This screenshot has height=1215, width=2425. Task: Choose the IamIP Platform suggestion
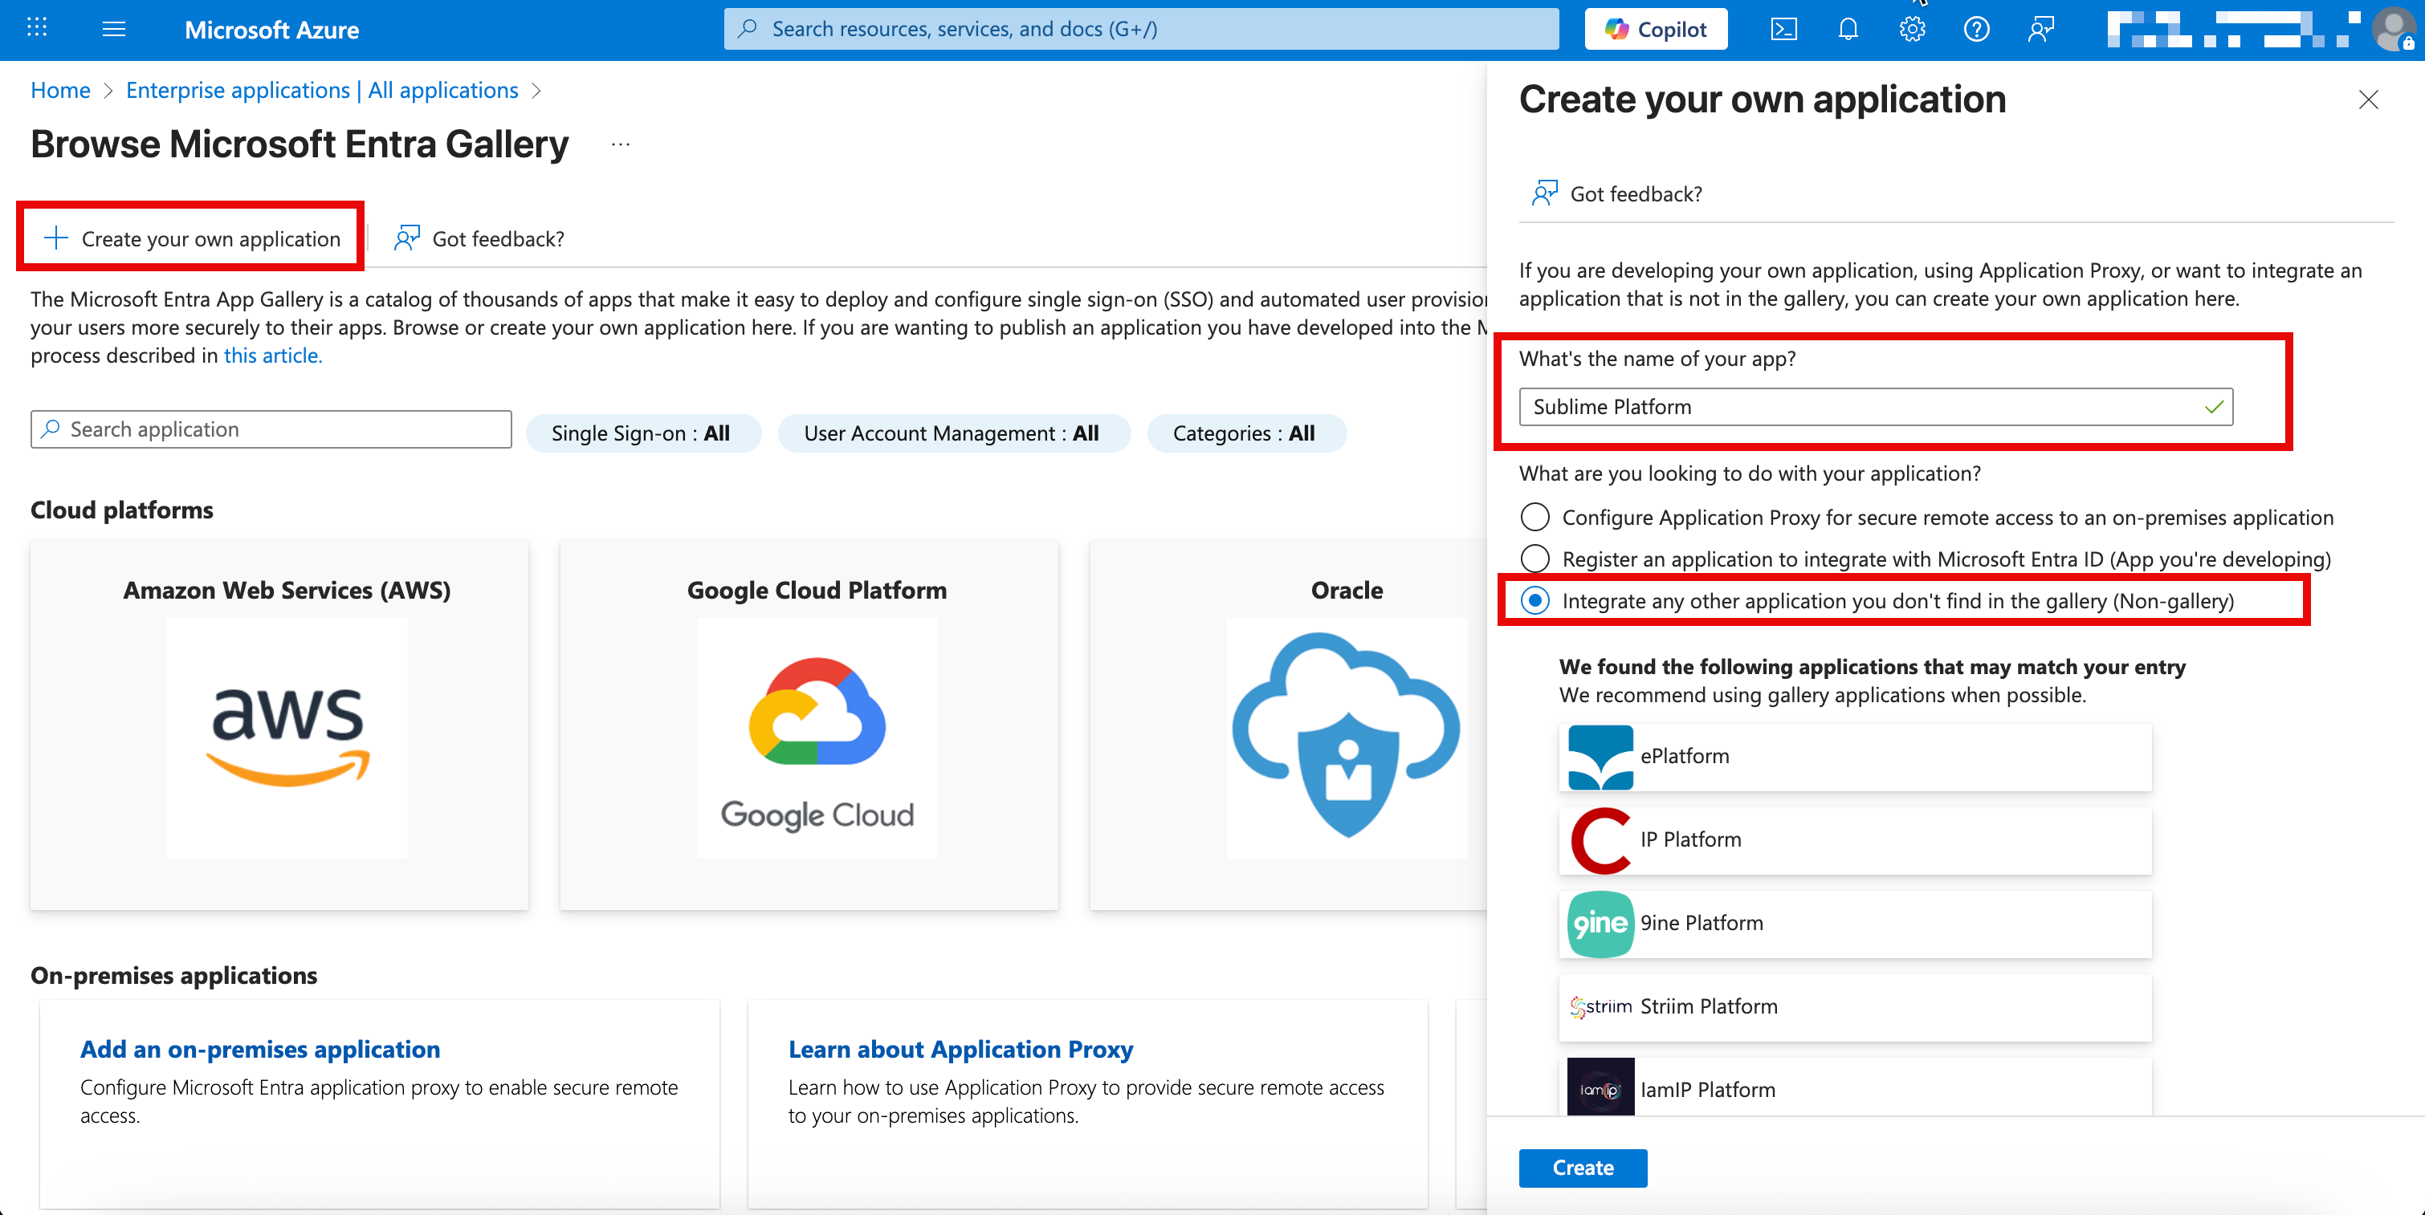pyautogui.click(x=1856, y=1087)
